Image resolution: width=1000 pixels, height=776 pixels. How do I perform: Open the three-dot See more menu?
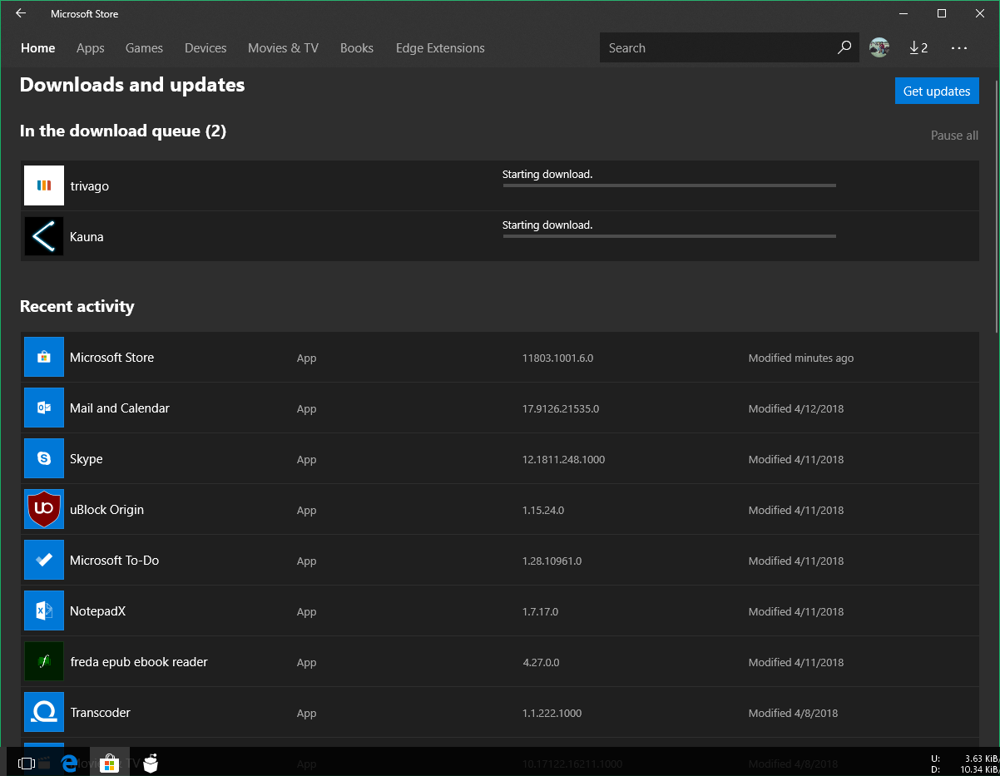tap(959, 47)
